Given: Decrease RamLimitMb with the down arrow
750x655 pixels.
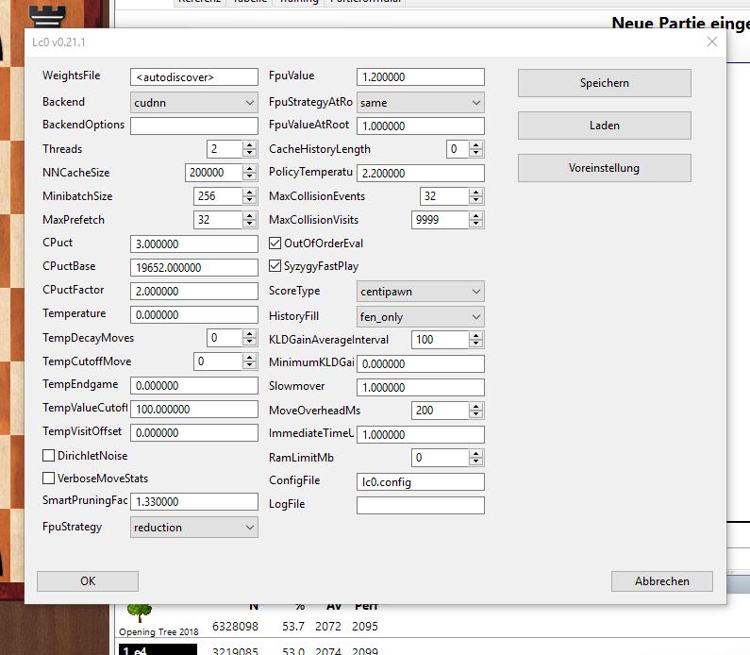Looking at the screenshot, I should [x=475, y=462].
